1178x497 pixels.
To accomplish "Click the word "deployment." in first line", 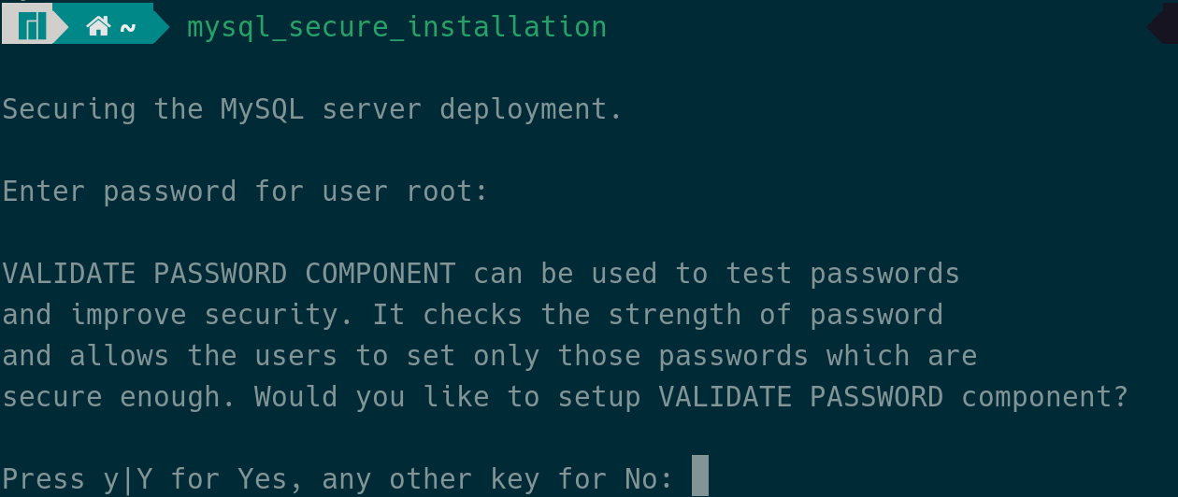I will click(531, 109).
